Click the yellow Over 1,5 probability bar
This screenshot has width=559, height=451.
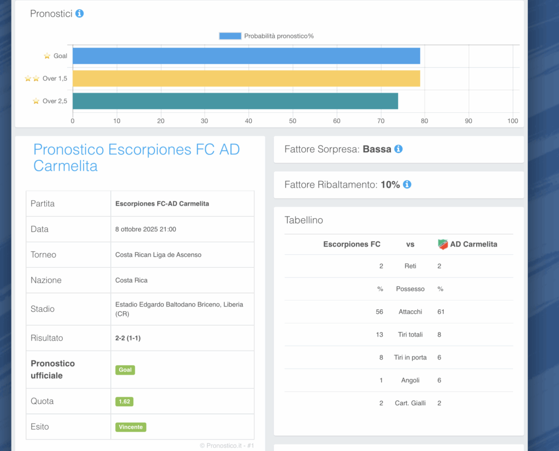coord(246,79)
